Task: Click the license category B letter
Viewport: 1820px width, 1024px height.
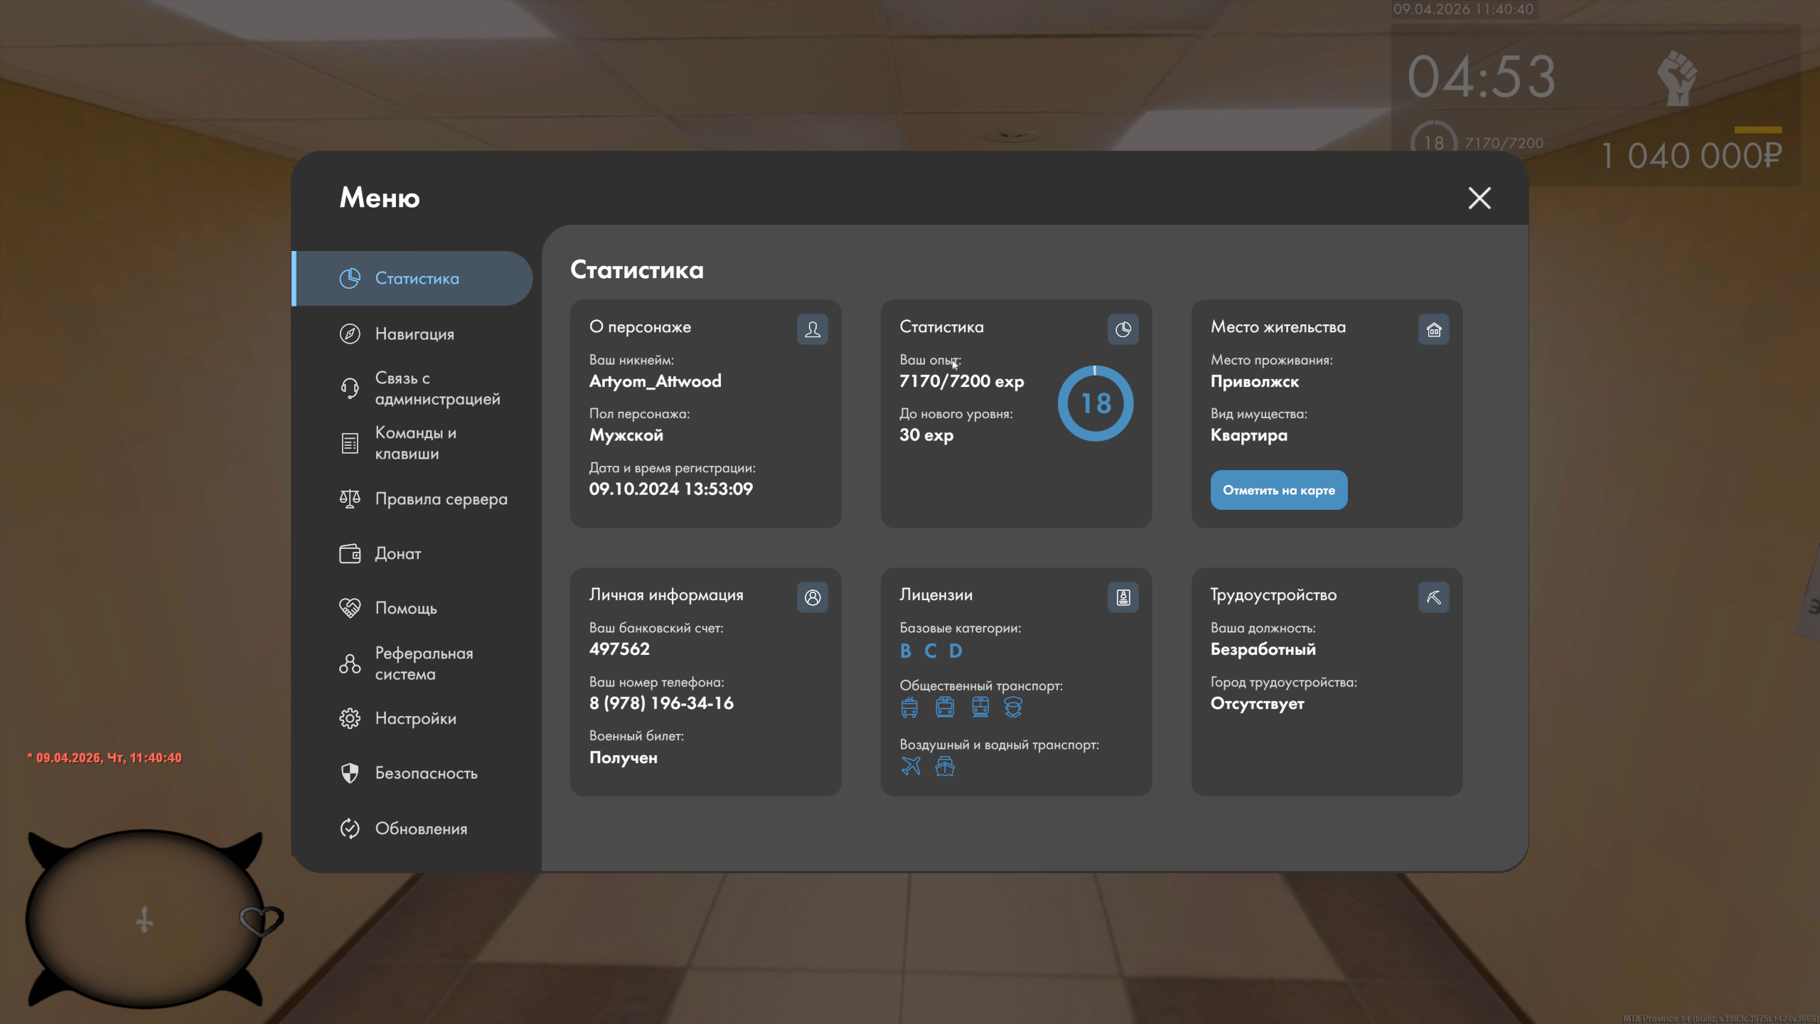Action: 905,651
